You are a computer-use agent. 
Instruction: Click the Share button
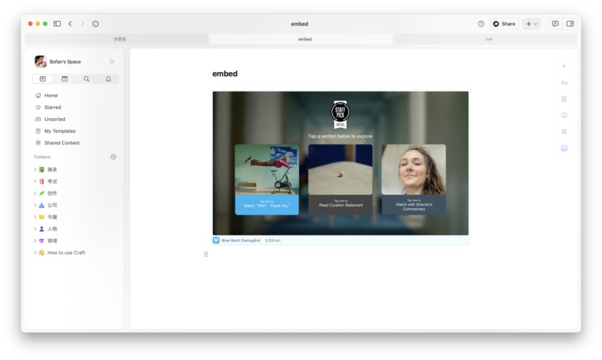504,24
